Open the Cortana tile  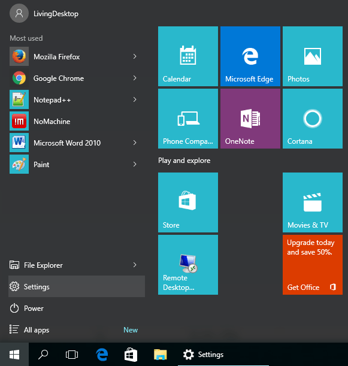tap(313, 119)
